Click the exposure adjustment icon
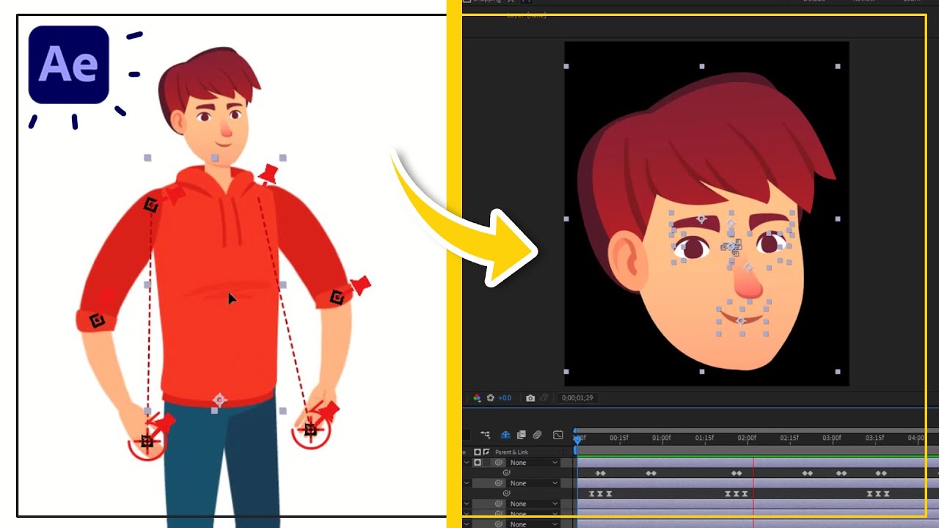The width and height of the screenshot is (939, 528). tap(491, 398)
